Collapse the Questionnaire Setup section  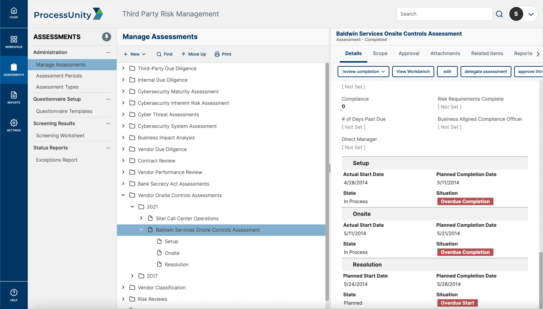pos(108,99)
